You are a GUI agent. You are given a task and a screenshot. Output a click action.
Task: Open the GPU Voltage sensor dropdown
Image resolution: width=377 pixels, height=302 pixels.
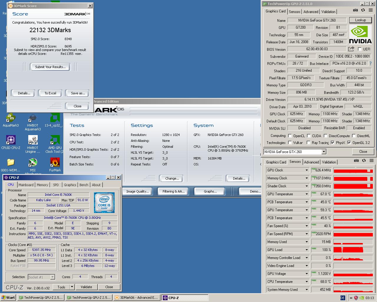(307, 274)
